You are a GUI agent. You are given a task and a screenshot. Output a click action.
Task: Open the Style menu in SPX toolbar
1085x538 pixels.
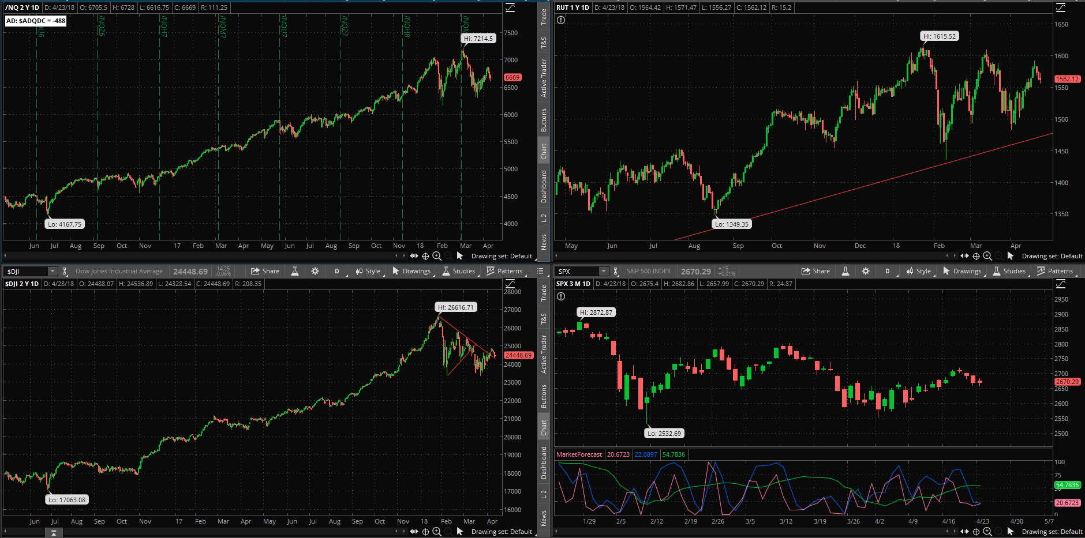(919, 271)
